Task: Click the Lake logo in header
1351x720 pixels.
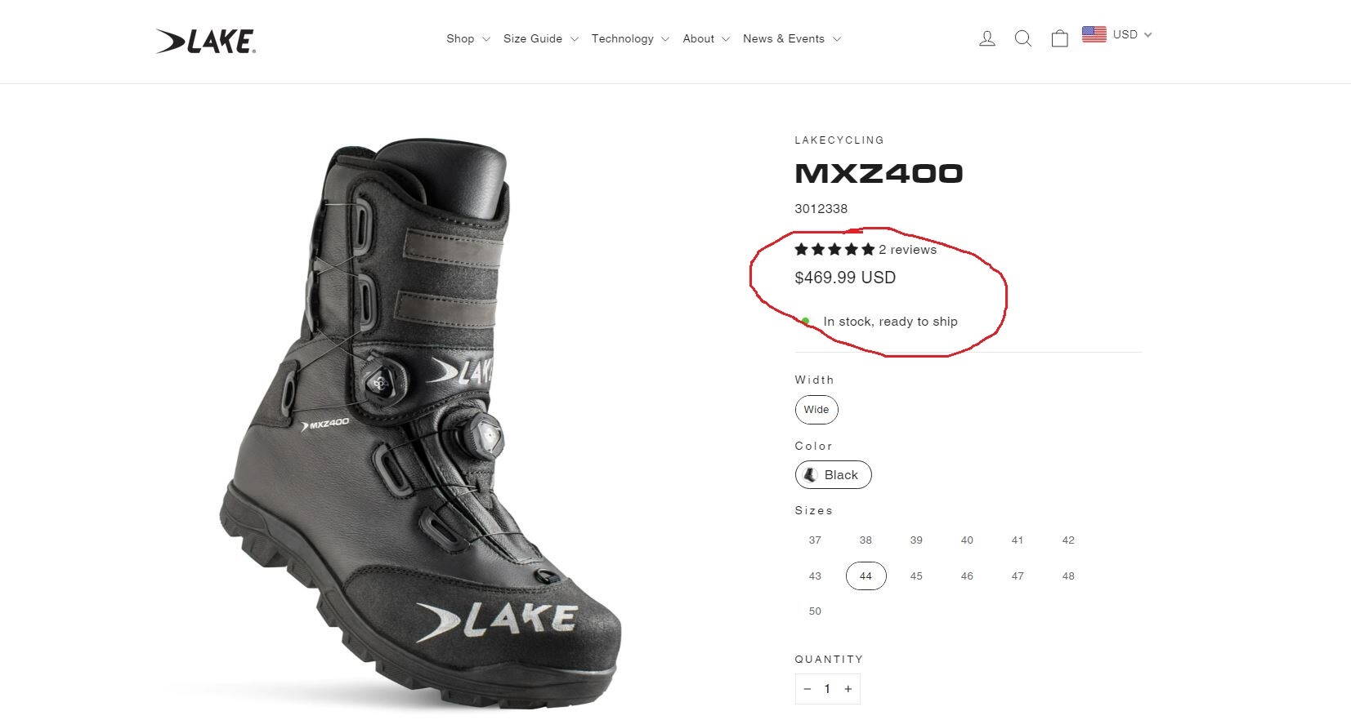Action: (x=206, y=41)
